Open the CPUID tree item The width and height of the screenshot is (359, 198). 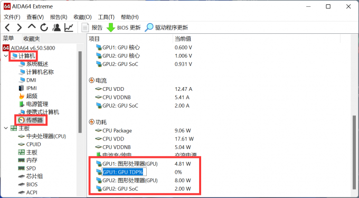(30, 145)
